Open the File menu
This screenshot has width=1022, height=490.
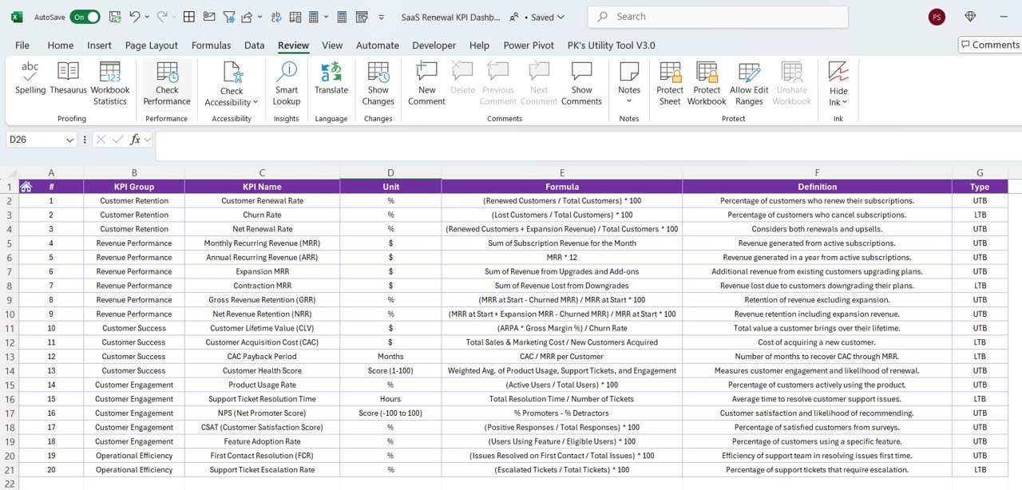pyautogui.click(x=22, y=45)
